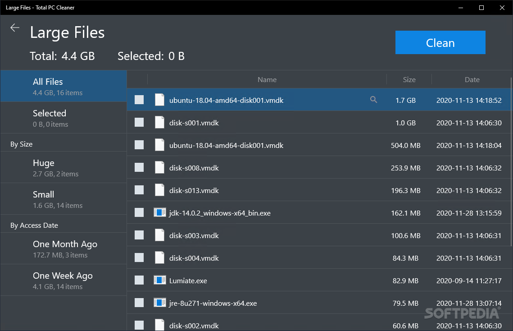Click the 253.9 MB size value
513x331 pixels.
[x=405, y=168]
